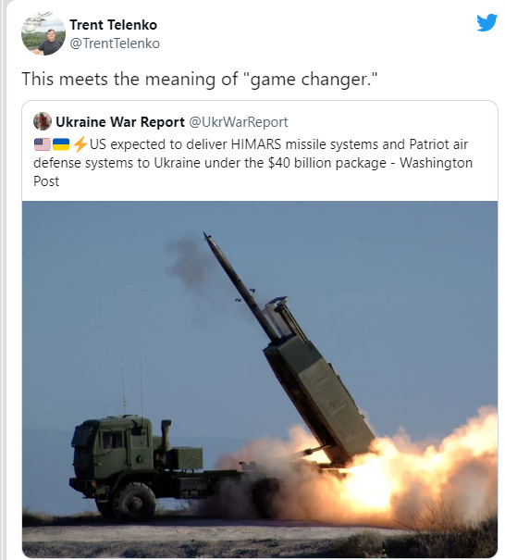This screenshot has width=505, height=560.
Task: Click the word HIMARS in quoted tweet
Action: (x=256, y=144)
